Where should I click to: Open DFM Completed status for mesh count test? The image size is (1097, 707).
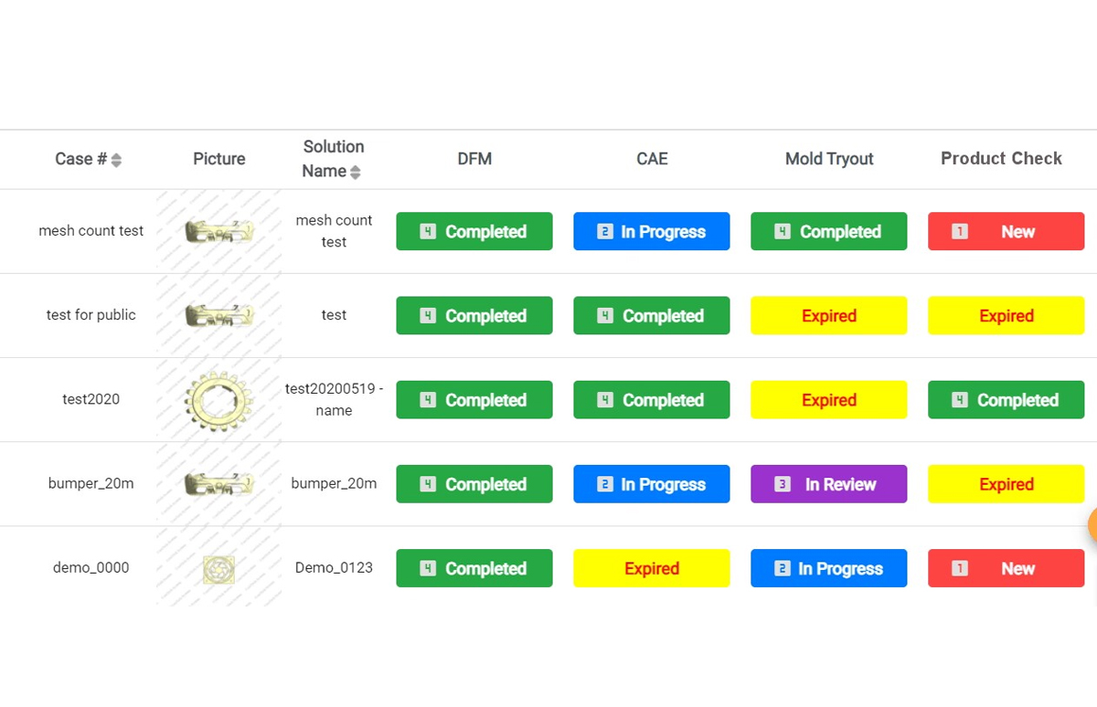(474, 231)
